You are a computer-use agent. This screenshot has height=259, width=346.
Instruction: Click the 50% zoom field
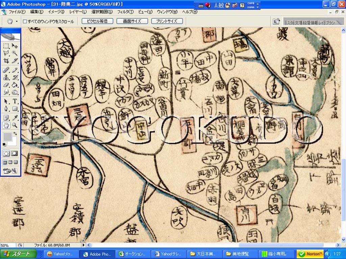8,245
